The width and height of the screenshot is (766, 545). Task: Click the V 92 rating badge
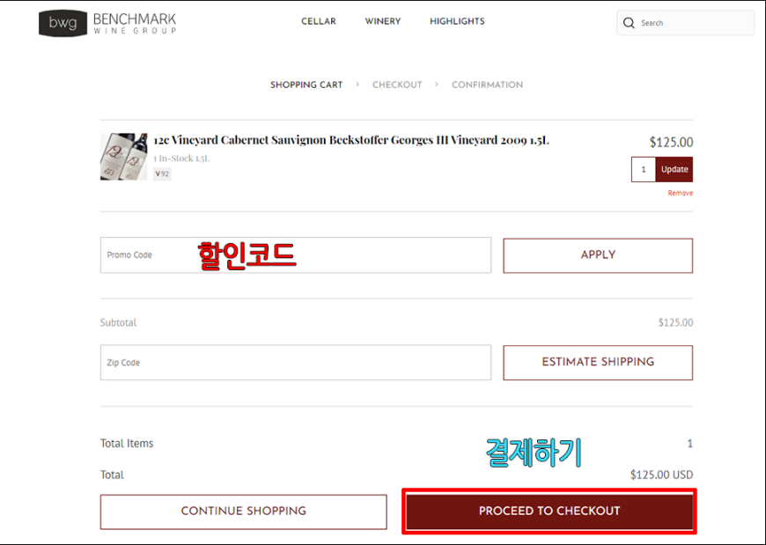click(x=162, y=173)
